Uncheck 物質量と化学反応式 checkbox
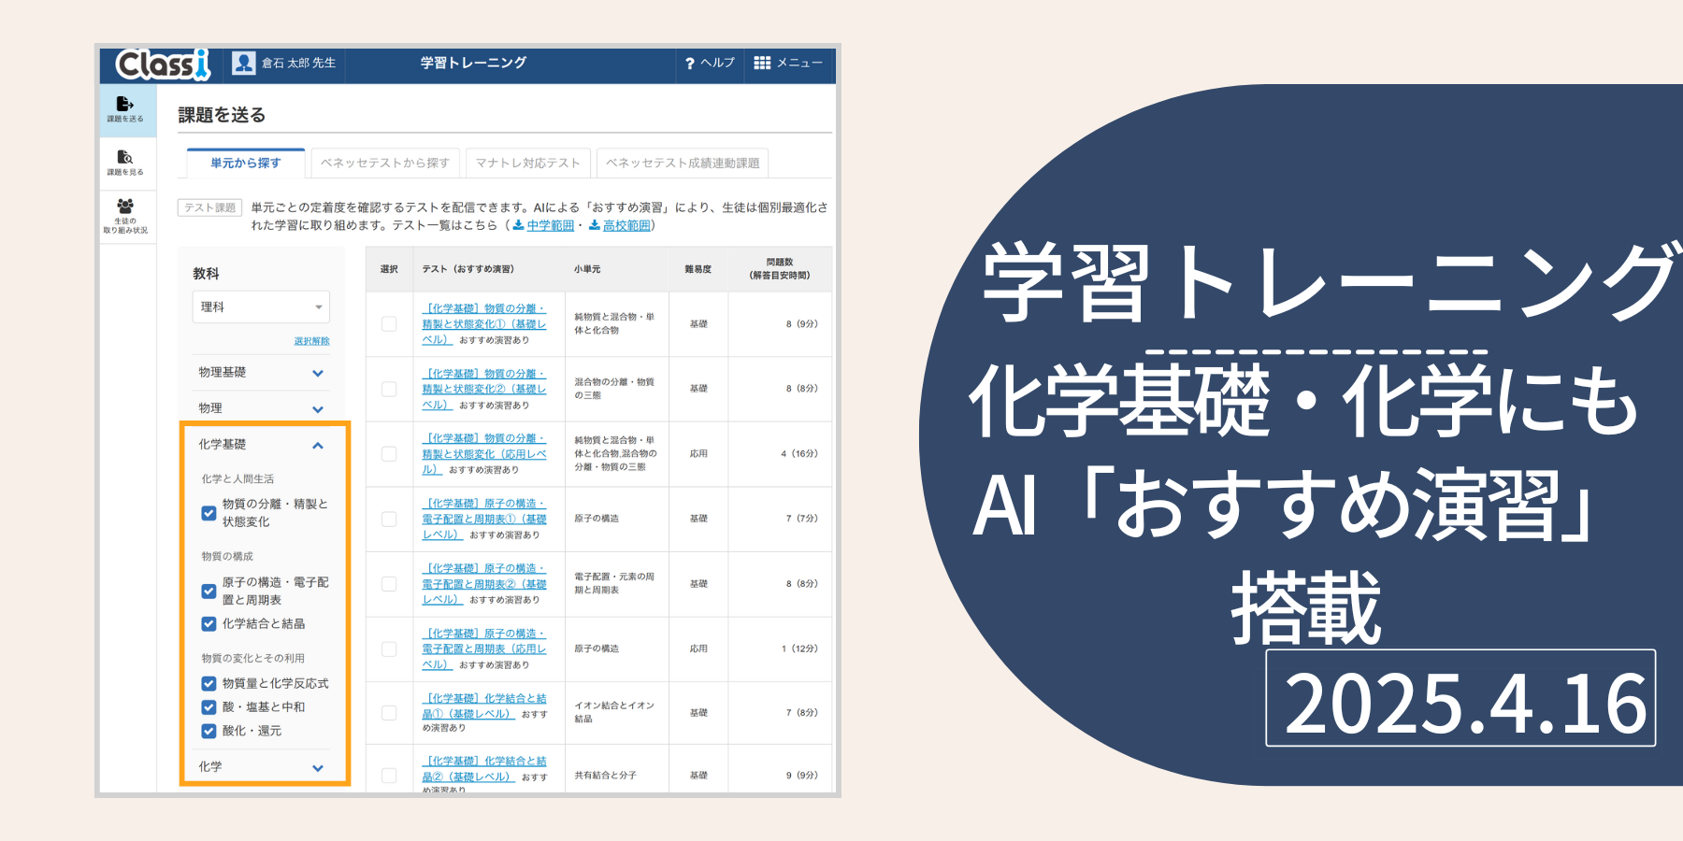 pos(209,683)
